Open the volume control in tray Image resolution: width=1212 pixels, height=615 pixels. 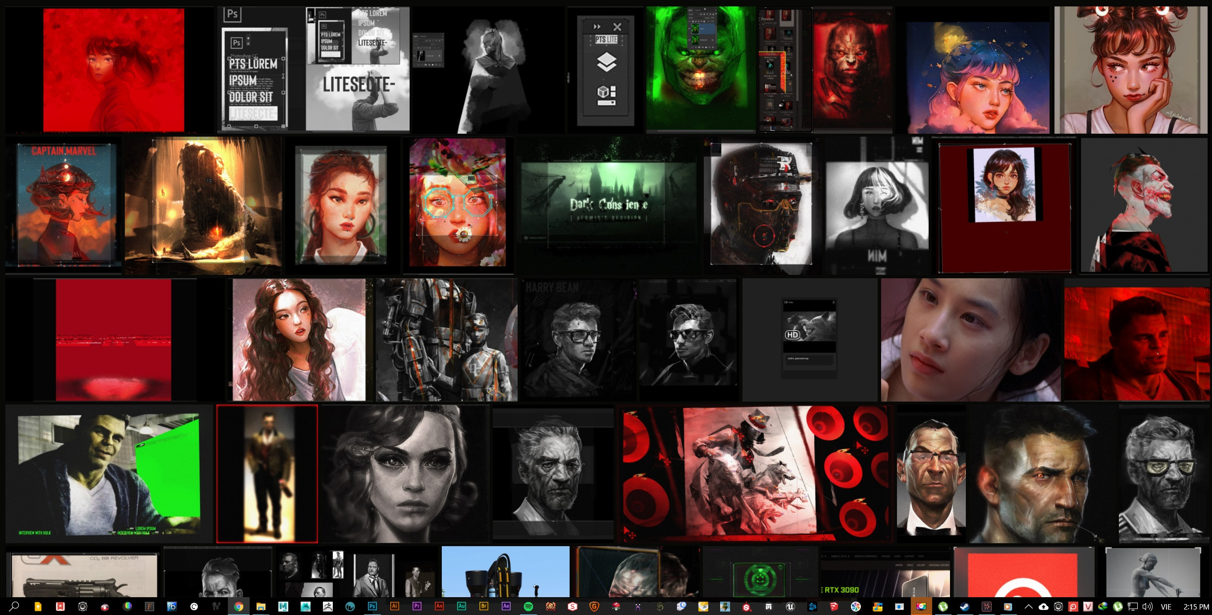(x=1148, y=606)
